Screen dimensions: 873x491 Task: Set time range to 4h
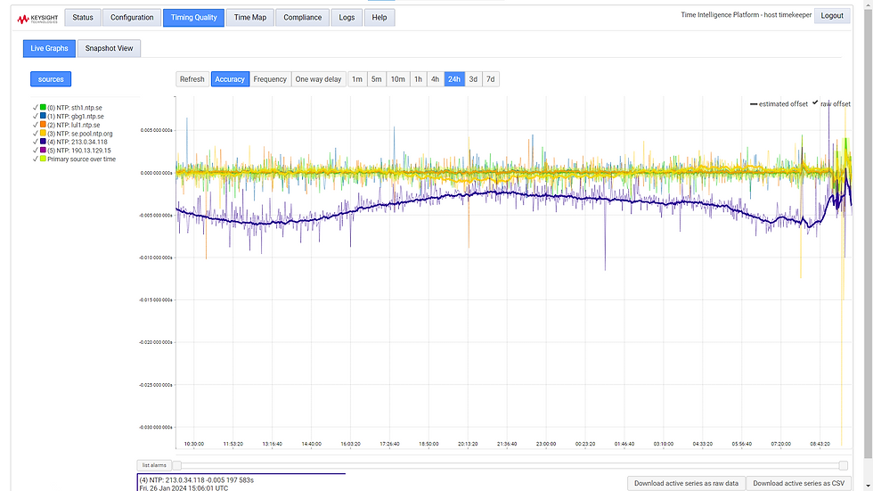tap(435, 79)
